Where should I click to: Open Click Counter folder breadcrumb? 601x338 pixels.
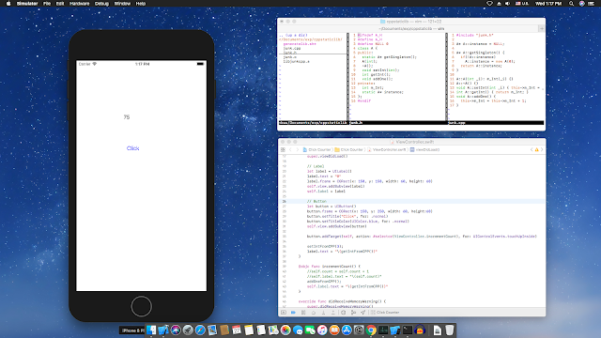coord(348,149)
